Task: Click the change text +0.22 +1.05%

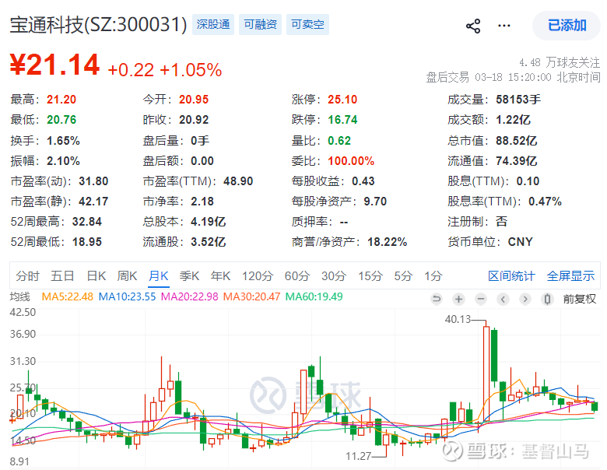Action: (165, 70)
